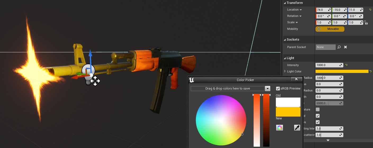Click the Attenuation Radius field showing 1000.0
The width and height of the screenshot is (373, 148).
click(329, 78)
